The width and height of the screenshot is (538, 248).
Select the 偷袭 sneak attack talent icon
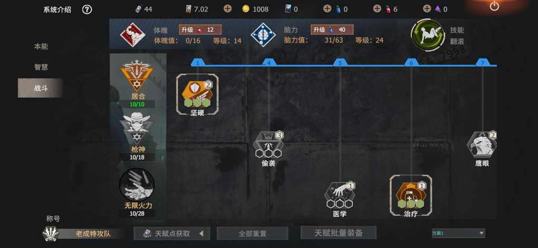(268, 145)
